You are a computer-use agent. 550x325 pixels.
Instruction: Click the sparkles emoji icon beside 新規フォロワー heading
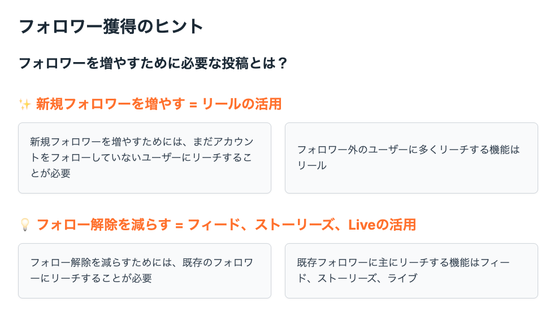(25, 104)
